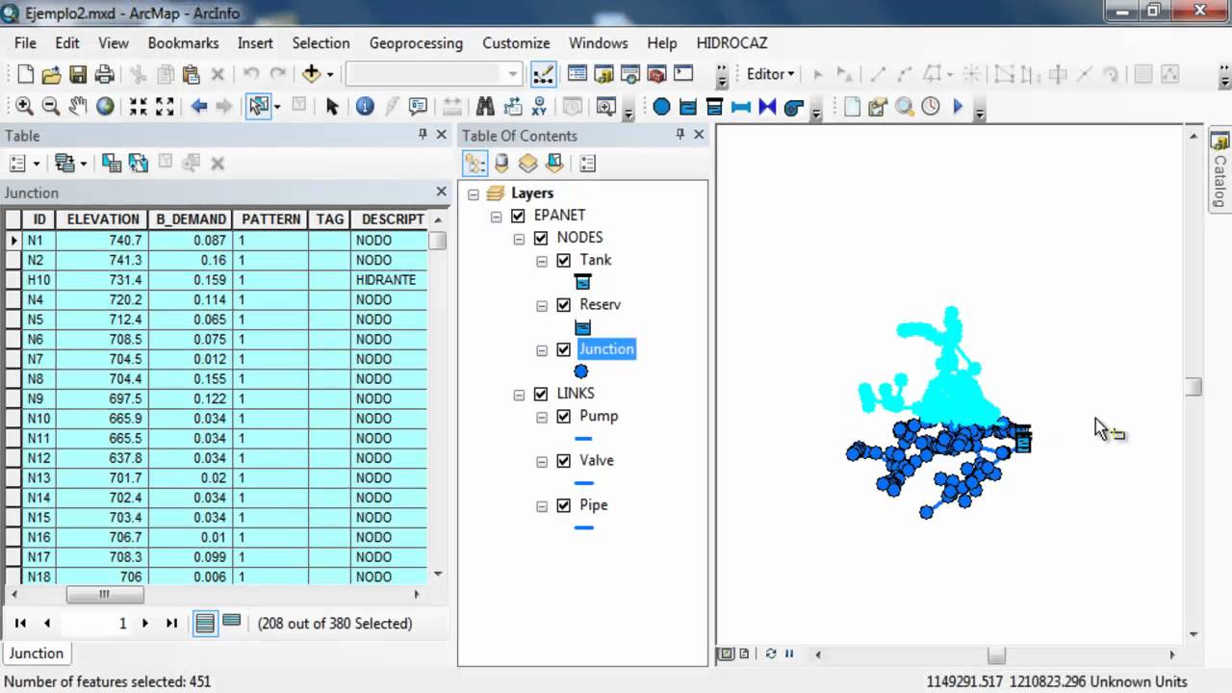Open the Table Options dropdown

point(24,164)
